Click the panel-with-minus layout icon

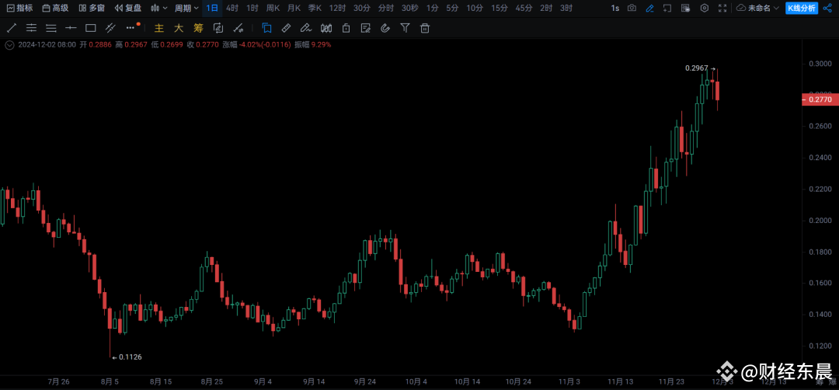click(x=686, y=8)
